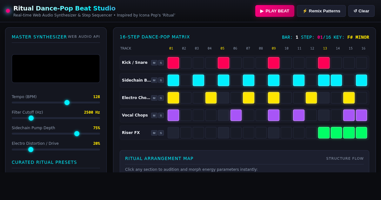Disable Riser FX step 13
This screenshot has height=200, width=381.
324,133
